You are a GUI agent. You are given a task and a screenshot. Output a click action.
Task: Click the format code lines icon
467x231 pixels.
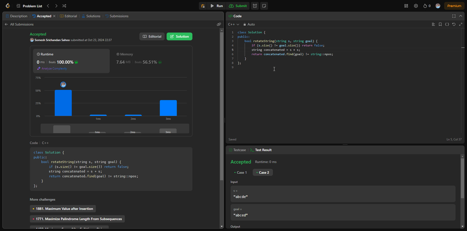coord(433,24)
